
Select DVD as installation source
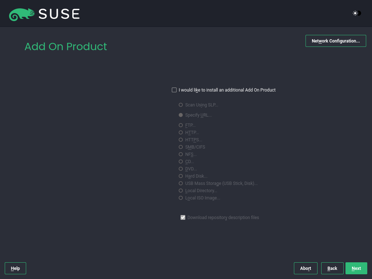[181, 169]
